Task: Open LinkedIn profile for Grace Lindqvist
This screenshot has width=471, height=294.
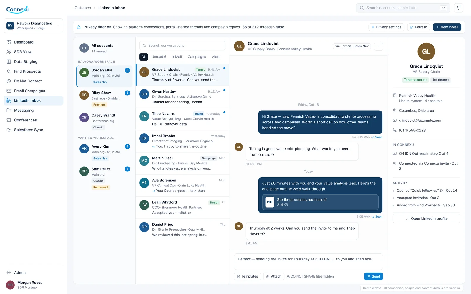Action: tap(426, 218)
